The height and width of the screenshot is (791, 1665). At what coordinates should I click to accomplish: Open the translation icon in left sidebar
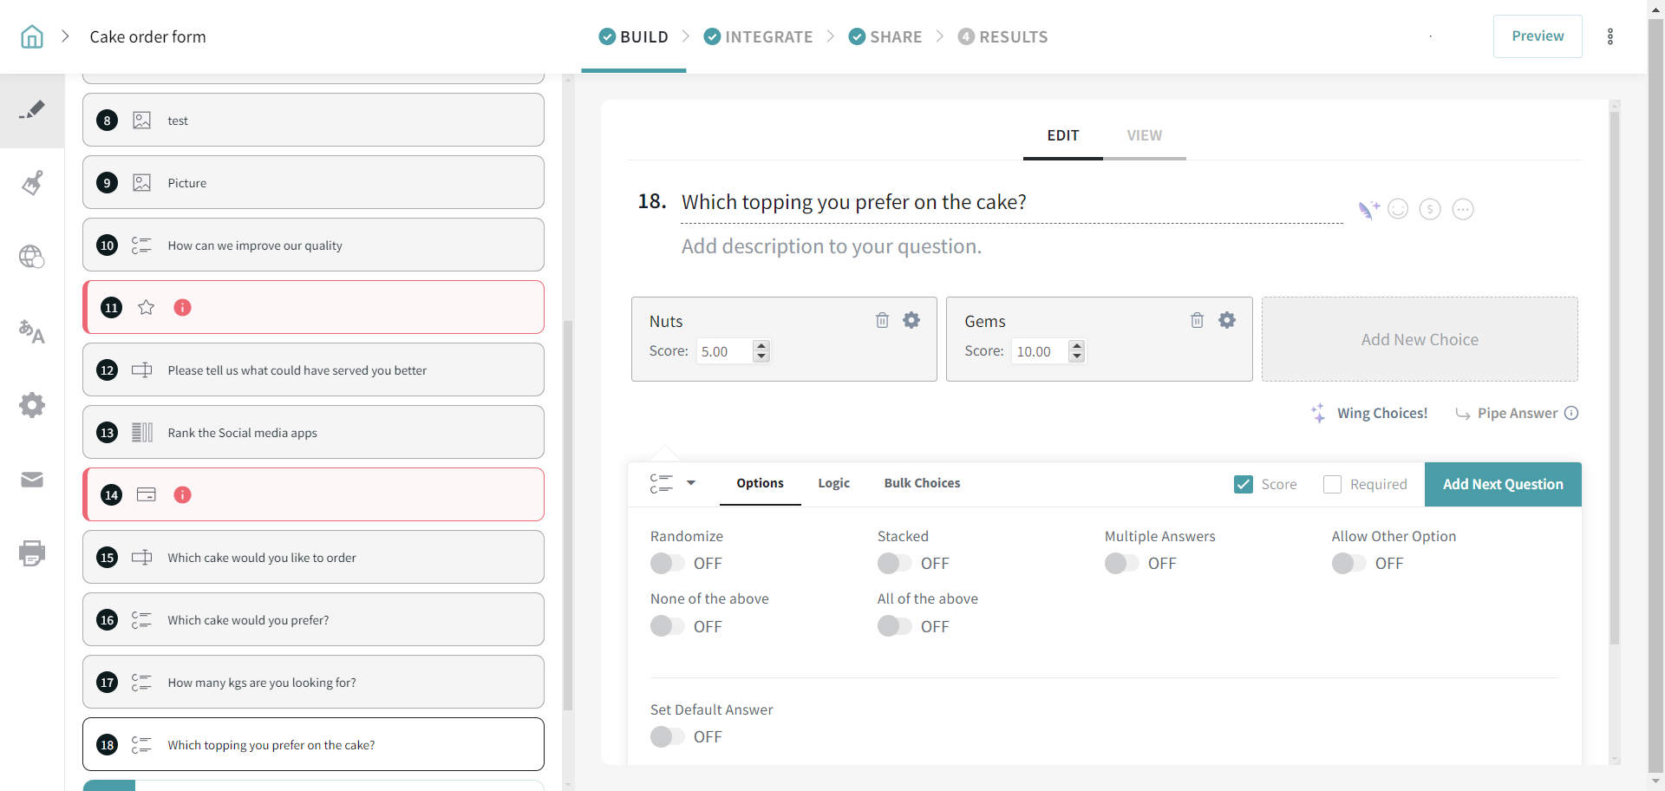click(x=32, y=331)
